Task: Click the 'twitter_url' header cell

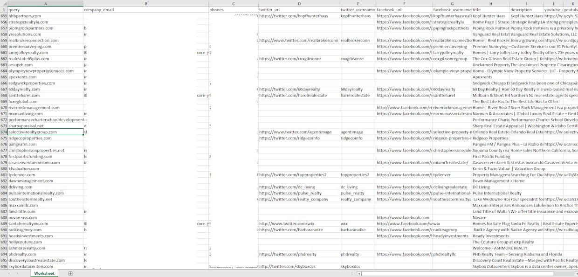Action: coord(299,10)
